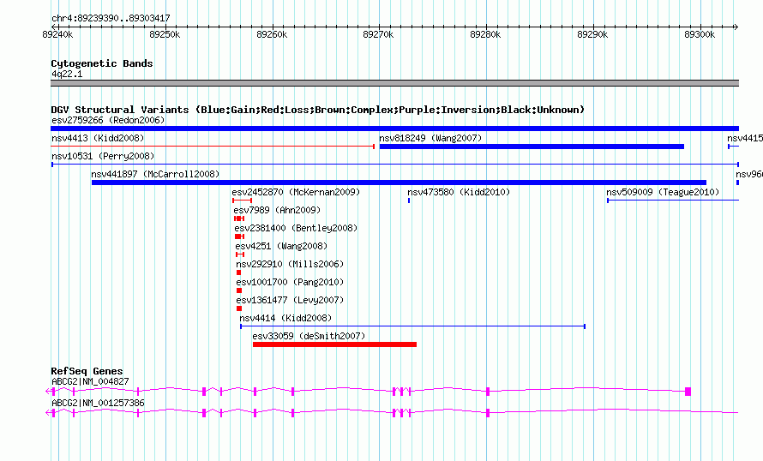Image resolution: width=763 pixels, height=461 pixels.
Task: Open the esv1361477 (Levy2007) label
Action: [290, 300]
